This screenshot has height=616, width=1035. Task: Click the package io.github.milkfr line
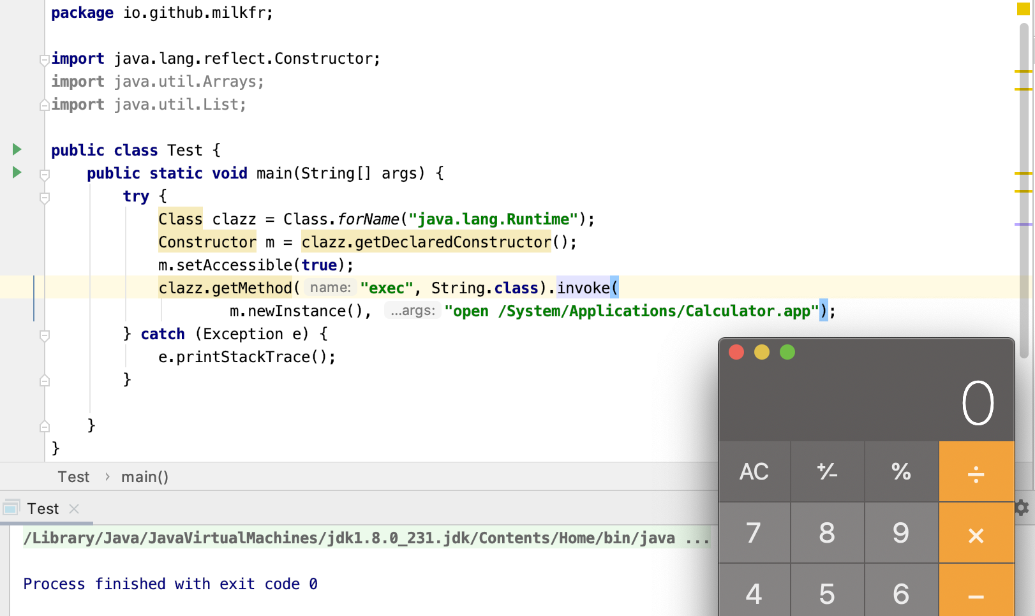162,12
